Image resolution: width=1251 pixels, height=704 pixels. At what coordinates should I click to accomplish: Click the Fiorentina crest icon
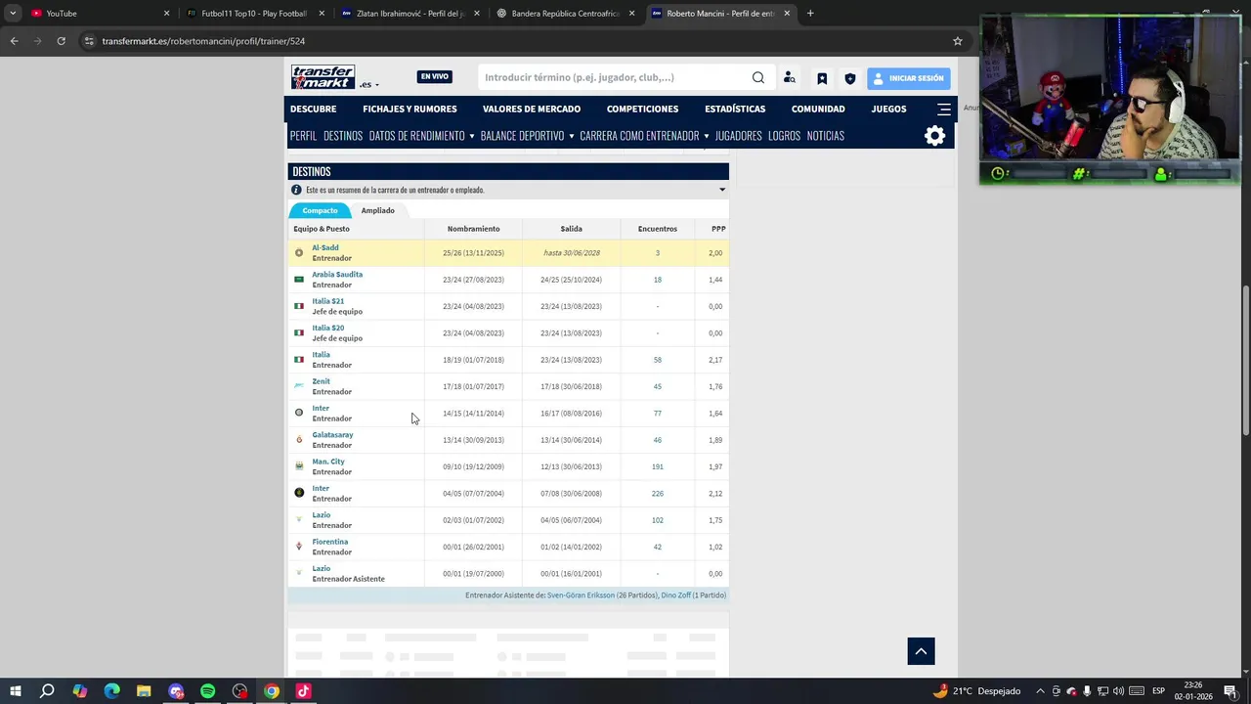click(x=299, y=547)
